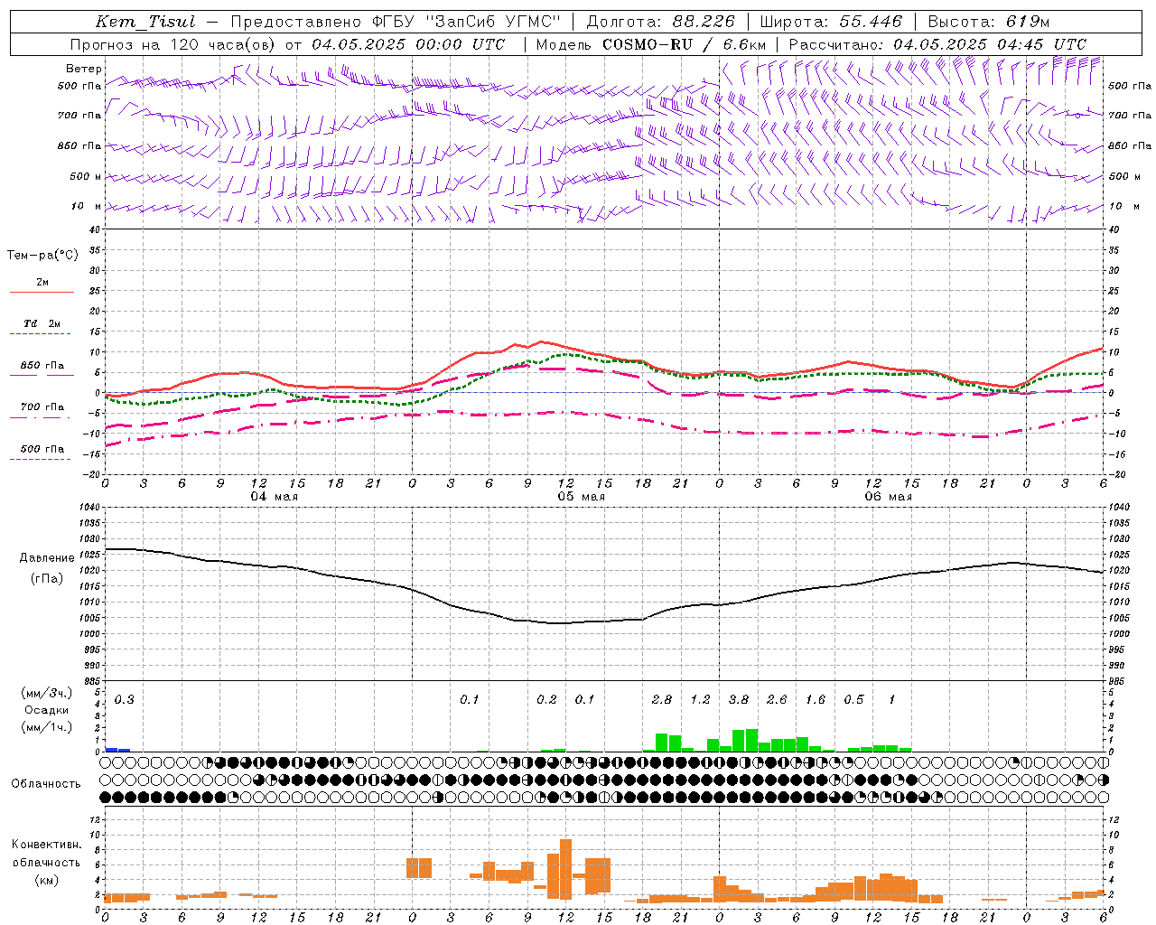Click the Рассчитано: 04.05.2025 04:45 UTC text
The width and height of the screenshot is (1156, 925).
click(x=937, y=44)
